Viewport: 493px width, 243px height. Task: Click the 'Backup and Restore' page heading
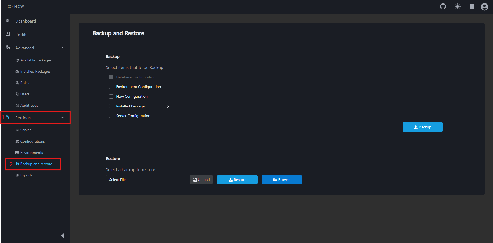(x=118, y=33)
